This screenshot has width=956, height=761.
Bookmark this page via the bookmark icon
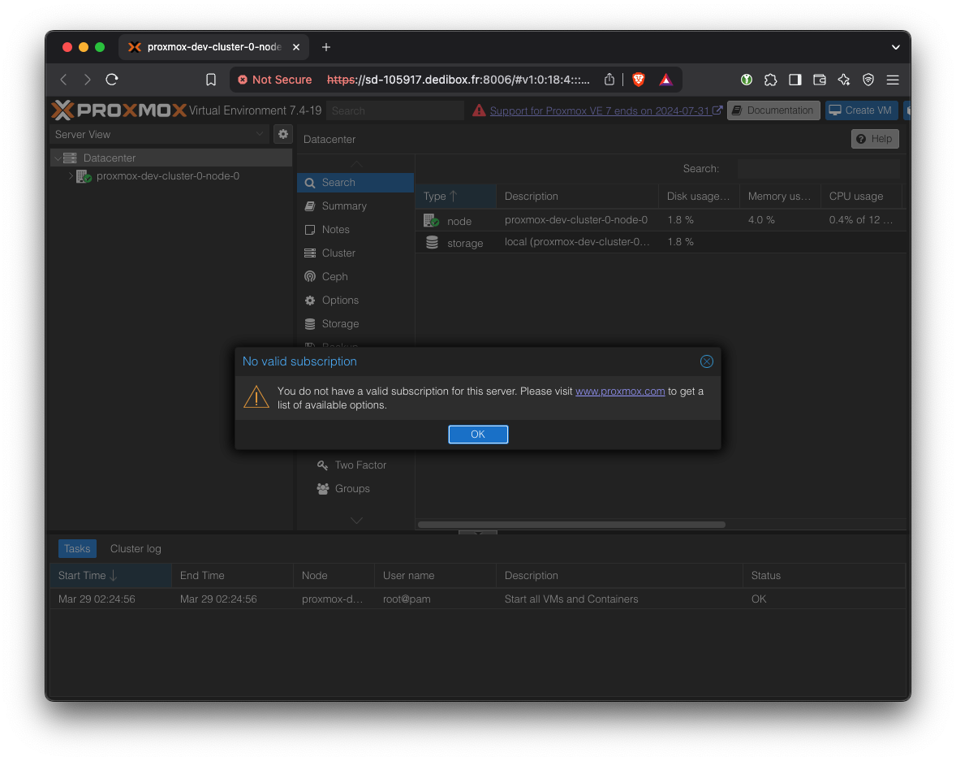tap(211, 80)
